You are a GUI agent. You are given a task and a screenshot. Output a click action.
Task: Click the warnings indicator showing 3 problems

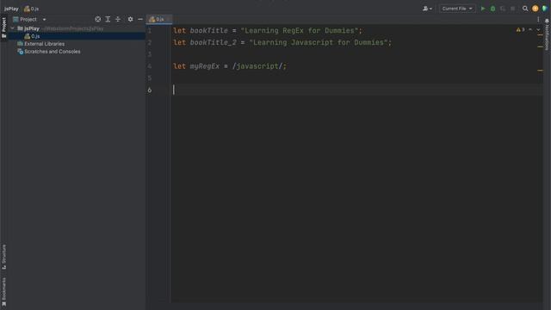(520, 30)
